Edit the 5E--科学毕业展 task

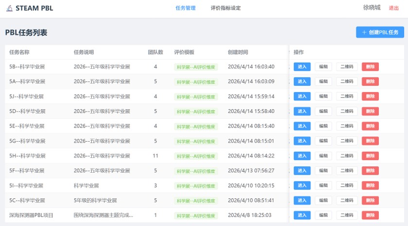coord(323,126)
